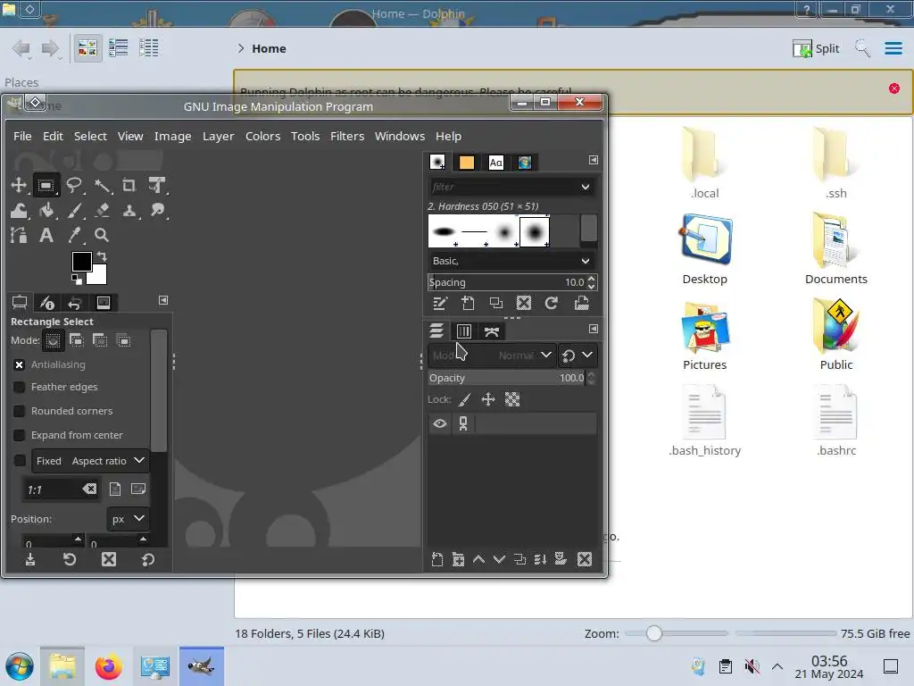Select the Unified Transform tool
The width and height of the screenshot is (914, 686).
[157, 186]
